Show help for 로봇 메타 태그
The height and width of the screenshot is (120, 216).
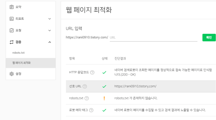(x=91, y=110)
